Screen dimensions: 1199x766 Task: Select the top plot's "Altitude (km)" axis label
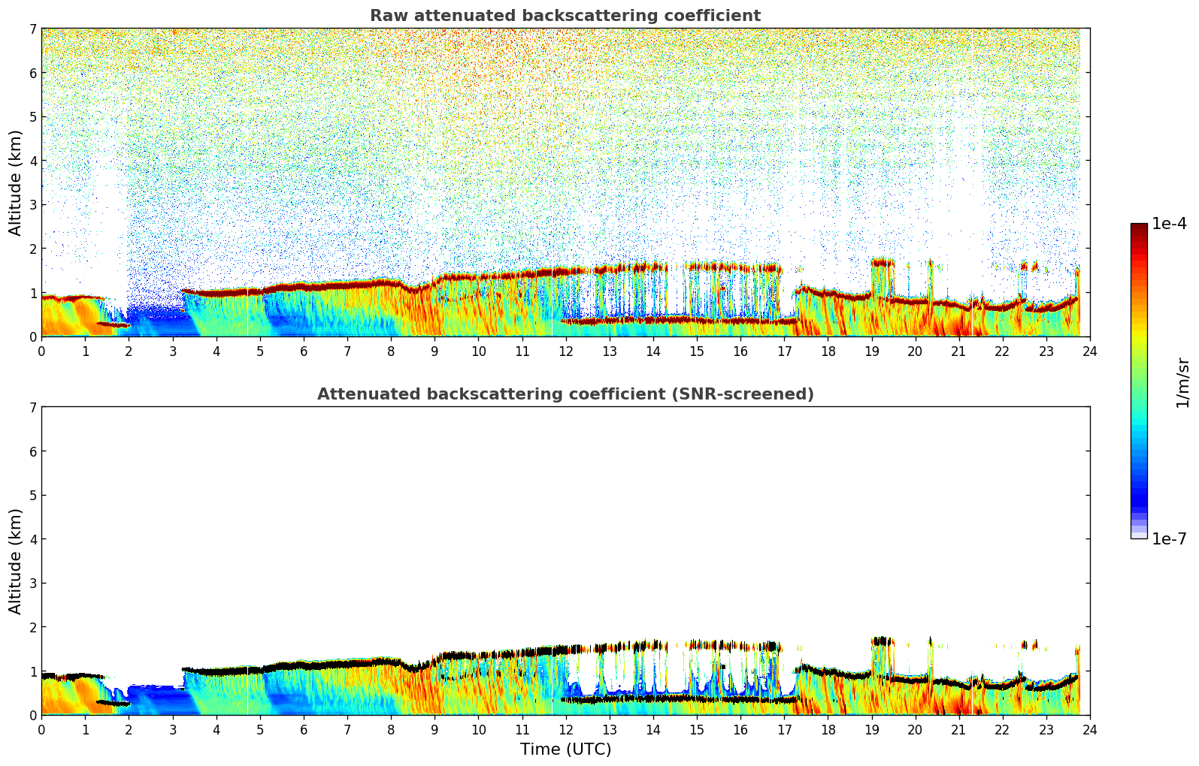tap(16, 182)
